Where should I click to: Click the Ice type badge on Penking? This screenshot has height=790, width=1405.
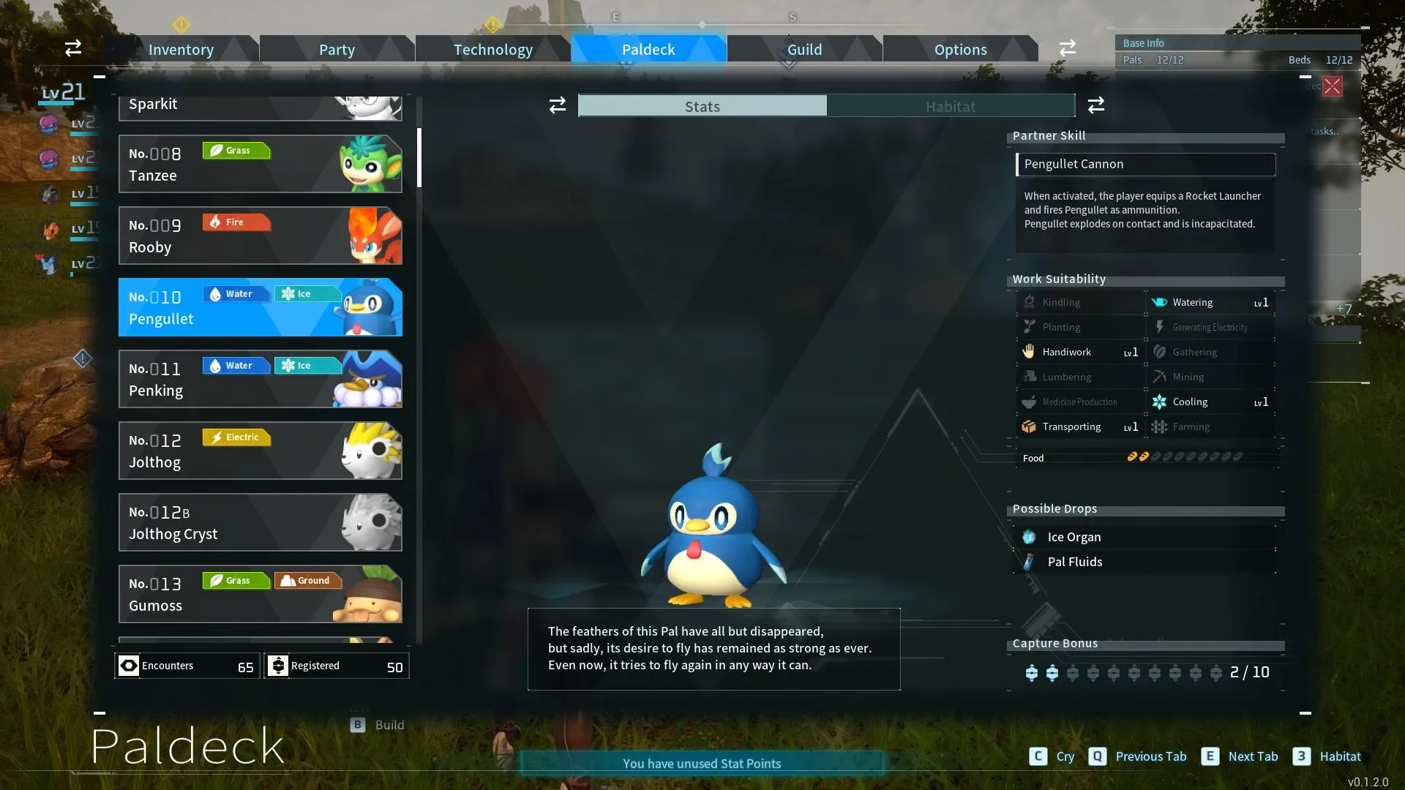[x=306, y=366]
